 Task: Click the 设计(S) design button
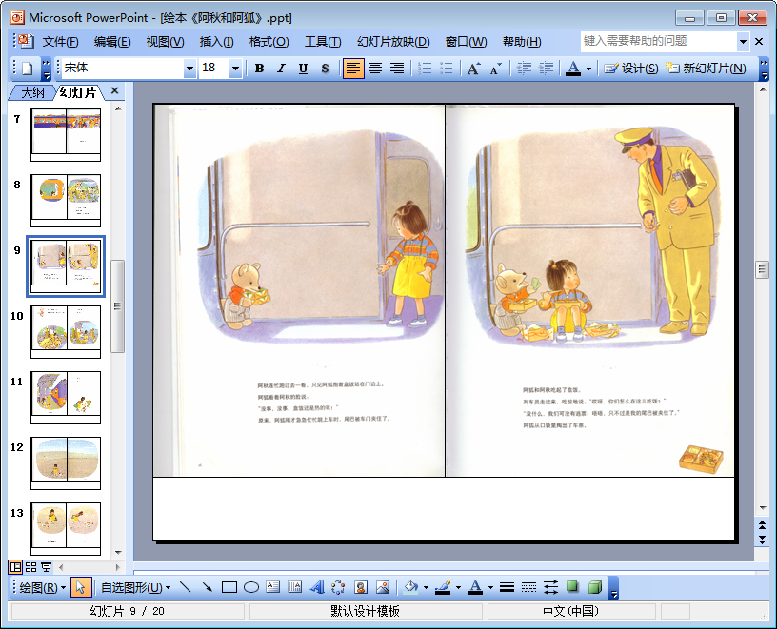631,69
